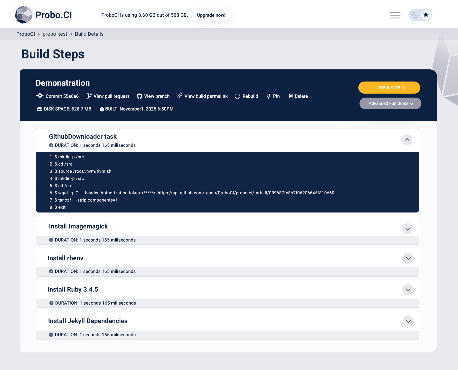458x370 pixels.
Task: Toggle the dark/light mode switch
Action: click(420, 15)
